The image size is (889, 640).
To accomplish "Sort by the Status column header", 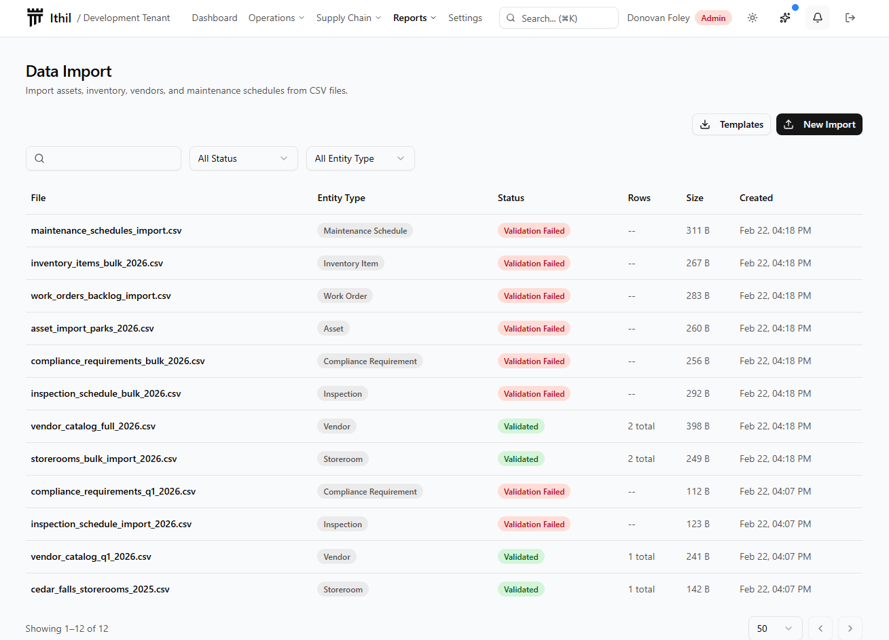I will tap(511, 198).
